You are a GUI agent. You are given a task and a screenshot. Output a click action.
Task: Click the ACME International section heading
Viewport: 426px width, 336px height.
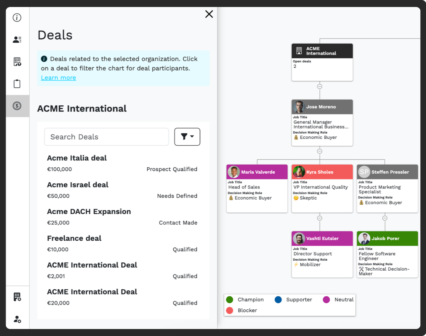pos(82,108)
